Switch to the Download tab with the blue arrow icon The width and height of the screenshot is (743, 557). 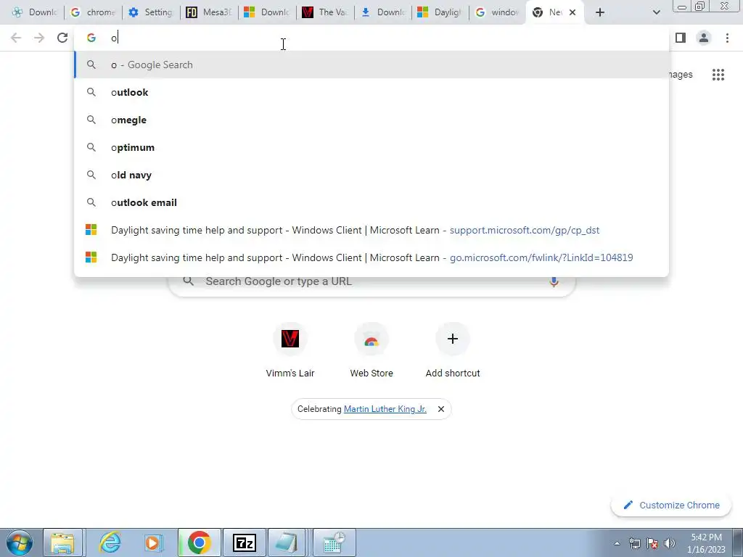pyautogui.click(x=383, y=12)
